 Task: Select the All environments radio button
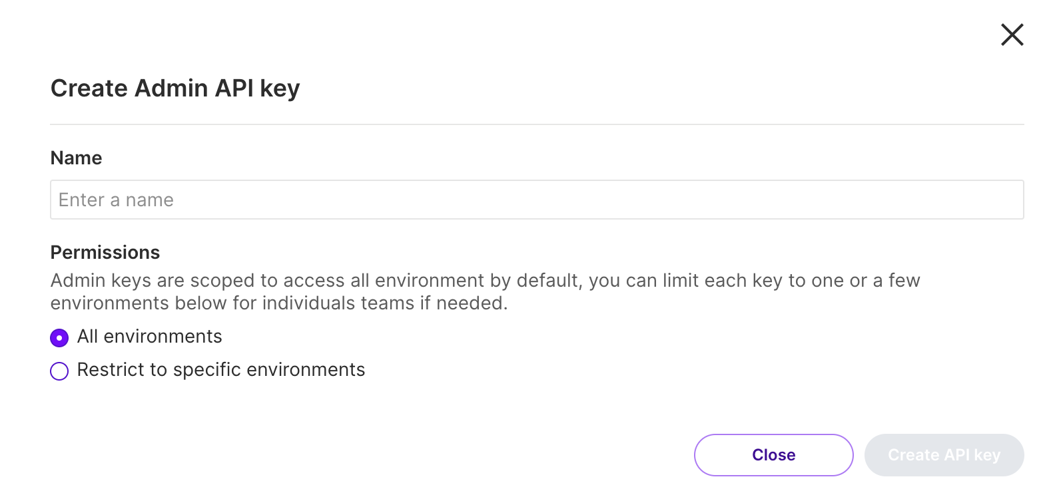(59, 338)
